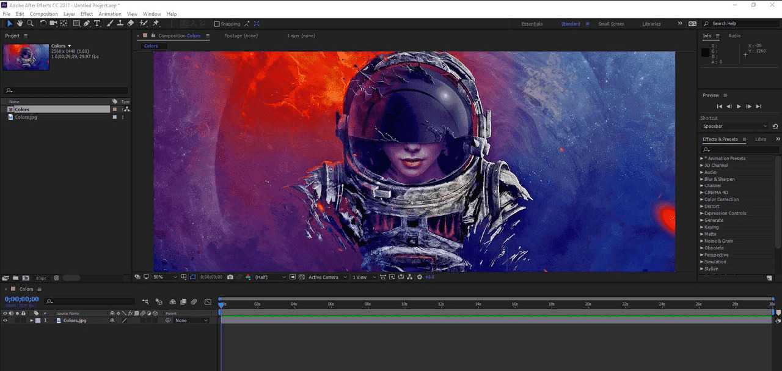The height and width of the screenshot is (371, 782).
Task: Select the Hand tool
Action: click(20, 23)
